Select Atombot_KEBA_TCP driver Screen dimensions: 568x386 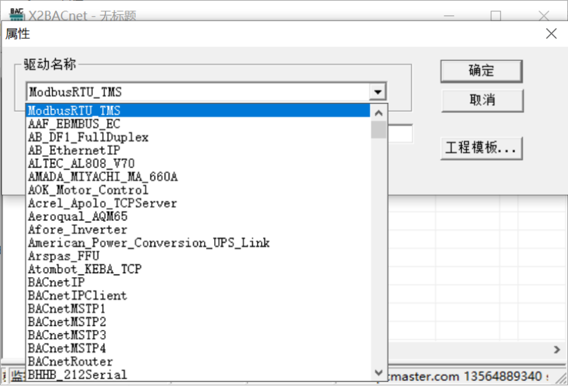pos(198,269)
